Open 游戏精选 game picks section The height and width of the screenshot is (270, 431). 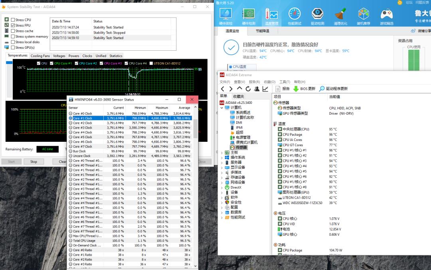pos(386,15)
